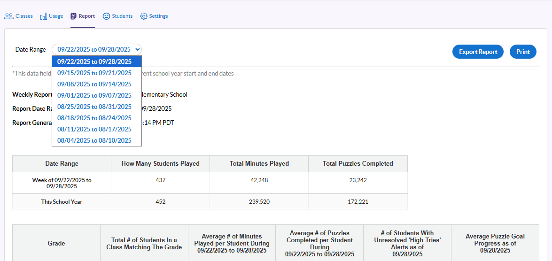Select the Report tab

click(x=83, y=16)
